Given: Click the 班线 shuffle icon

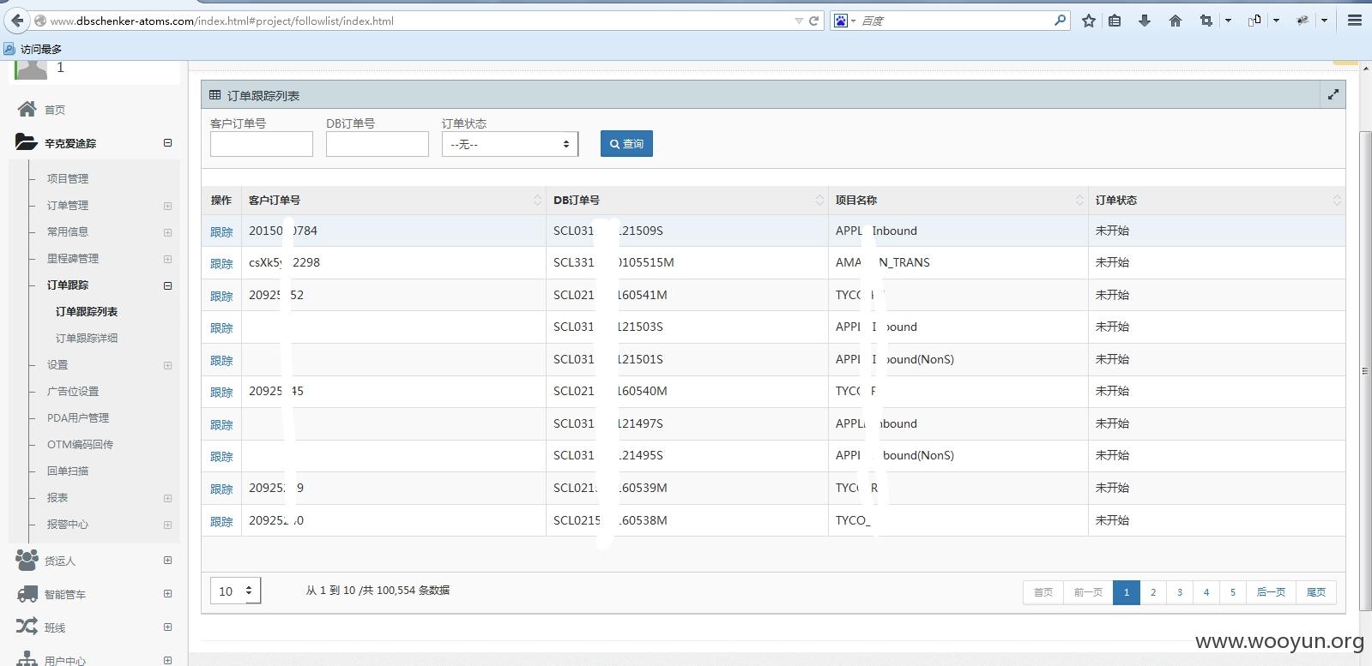Looking at the screenshot, I should [x=27, y=627].
